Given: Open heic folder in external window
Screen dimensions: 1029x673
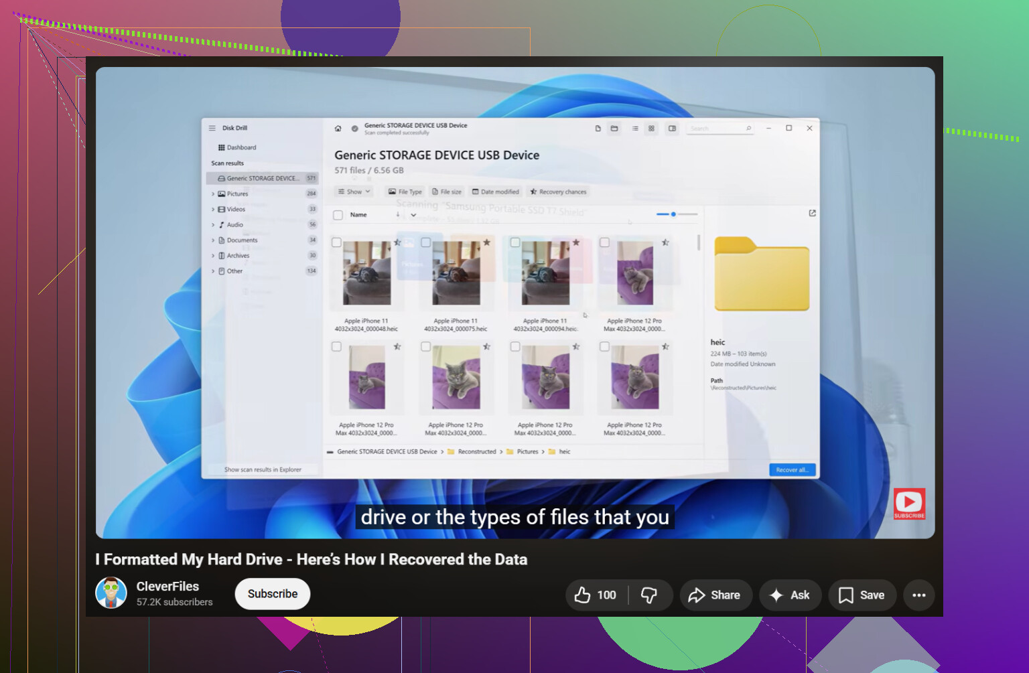Looking at the screenshot, I should point(812,213).
